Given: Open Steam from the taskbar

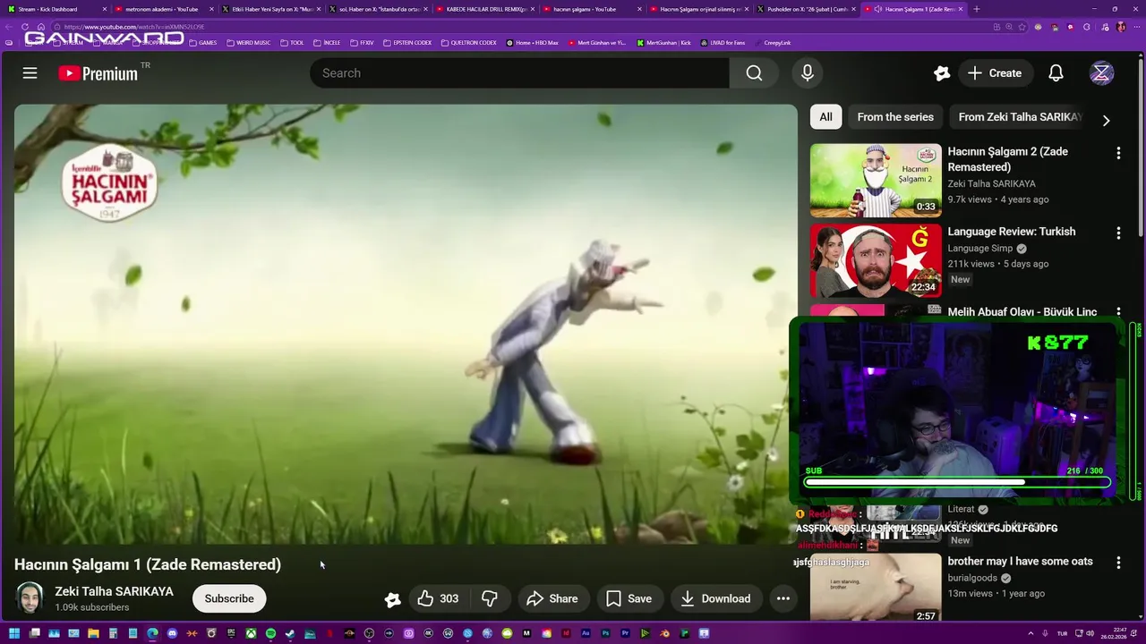Looking at the screenshot, I should point(289,633).
